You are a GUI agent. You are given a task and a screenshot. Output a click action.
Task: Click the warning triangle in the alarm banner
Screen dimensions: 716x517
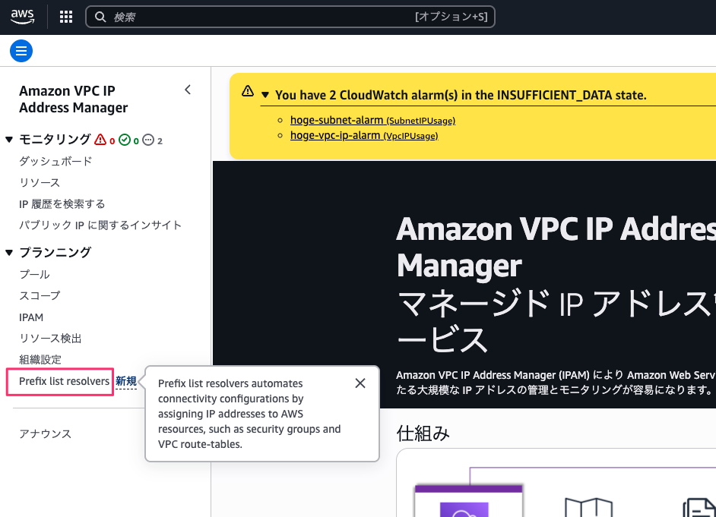[x=247, y=90]
